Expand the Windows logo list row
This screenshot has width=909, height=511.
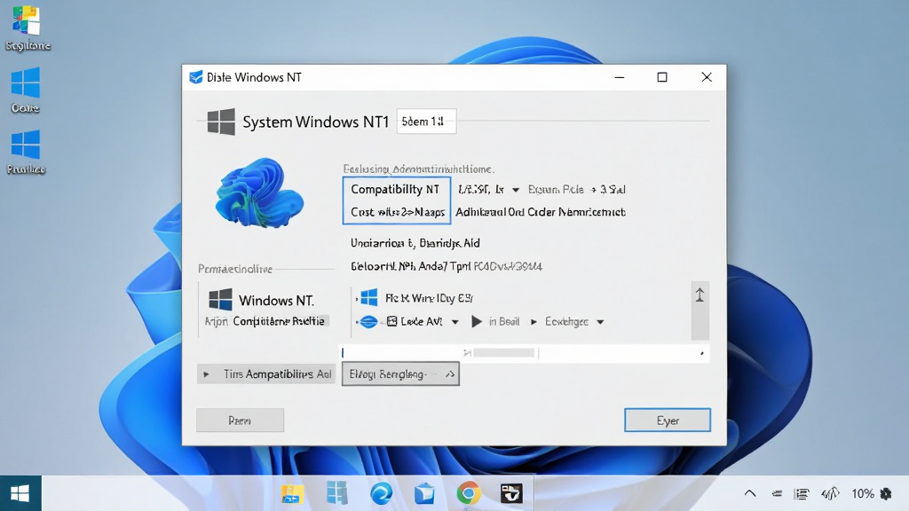(x=357, y=299)
